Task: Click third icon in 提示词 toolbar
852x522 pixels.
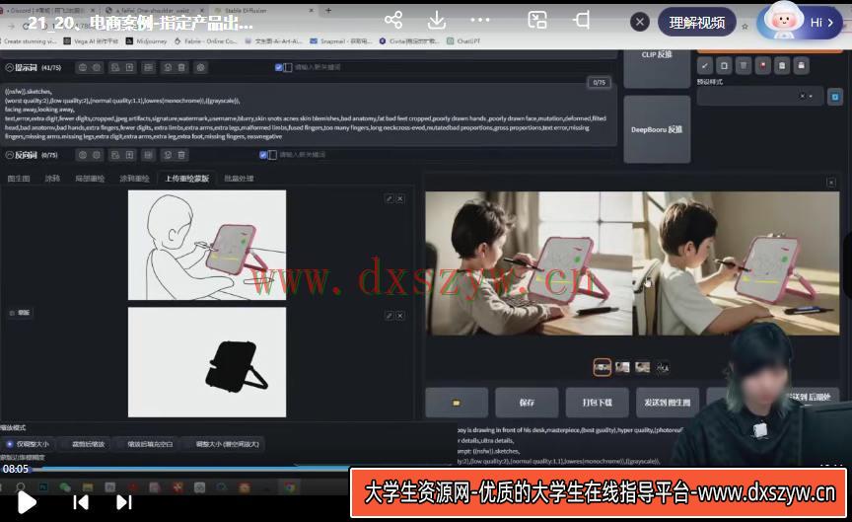Action: 115,67
